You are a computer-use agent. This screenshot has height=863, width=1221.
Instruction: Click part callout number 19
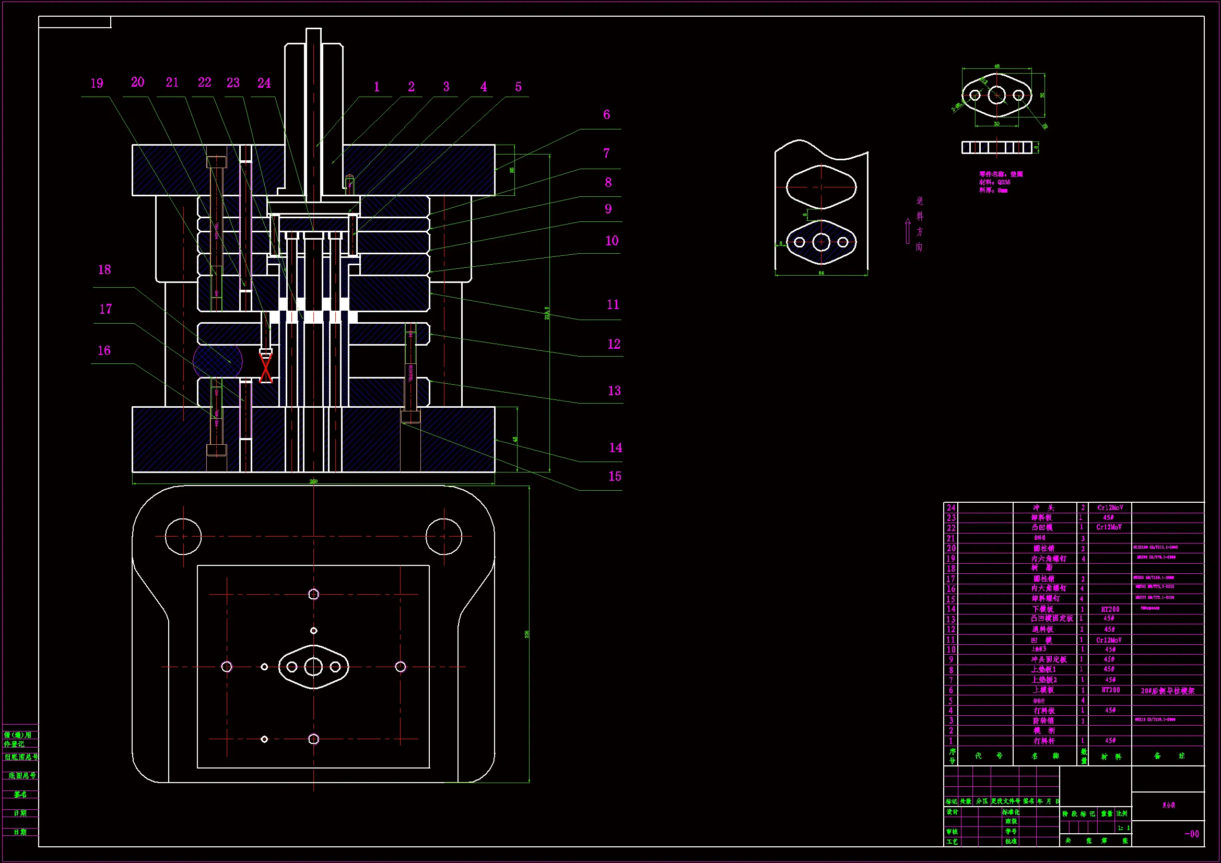click(97, 84)
